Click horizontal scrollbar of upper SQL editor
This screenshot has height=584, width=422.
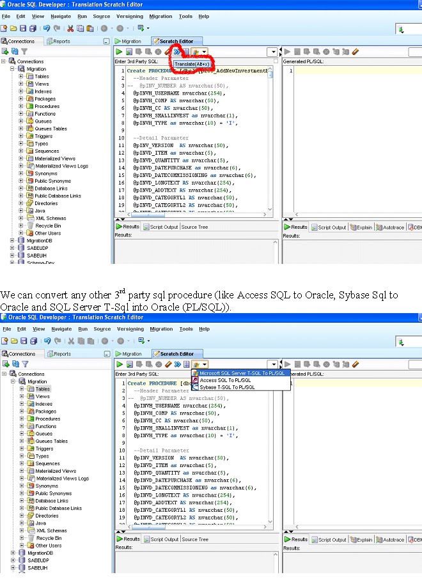pos(196,215)
